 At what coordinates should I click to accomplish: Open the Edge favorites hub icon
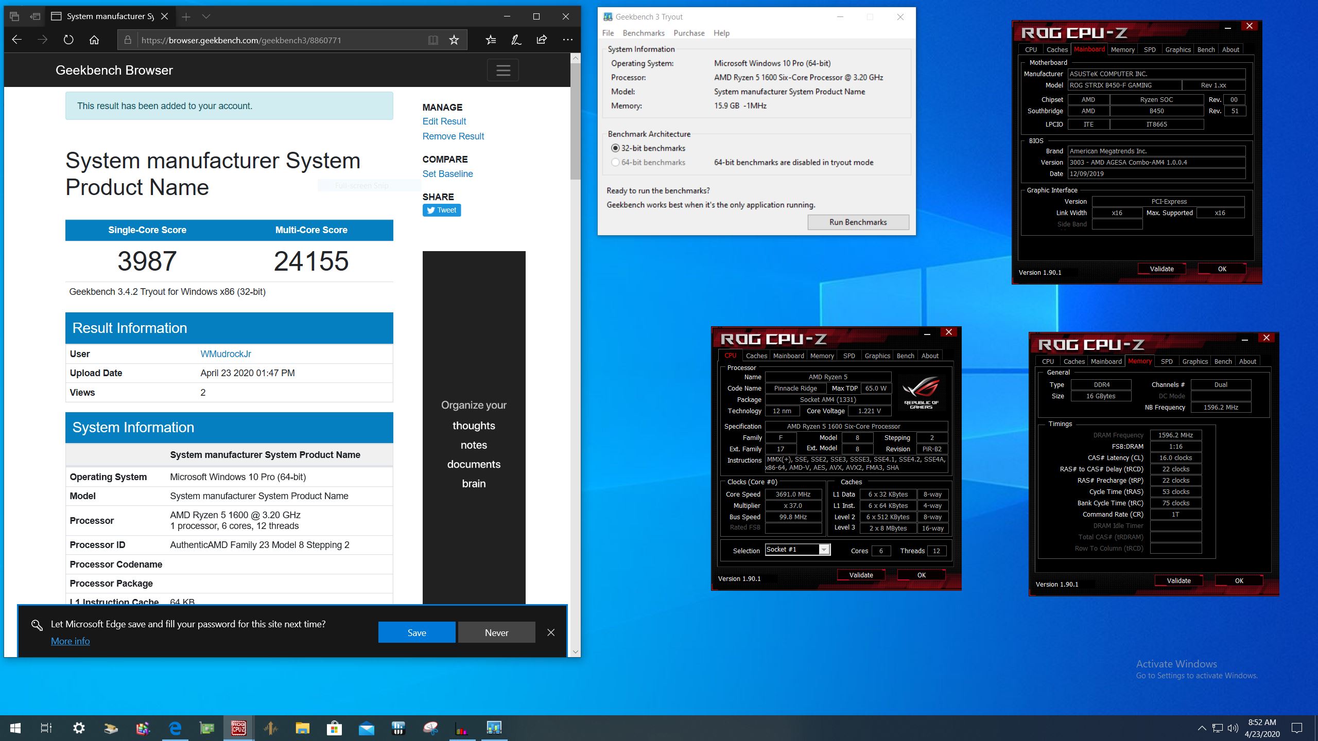pos(491,40)
